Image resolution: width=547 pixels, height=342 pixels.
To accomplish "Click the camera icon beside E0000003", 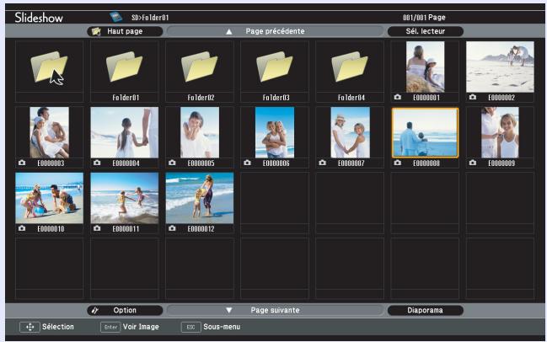I will pyautogui.click(x=22, y=163).
